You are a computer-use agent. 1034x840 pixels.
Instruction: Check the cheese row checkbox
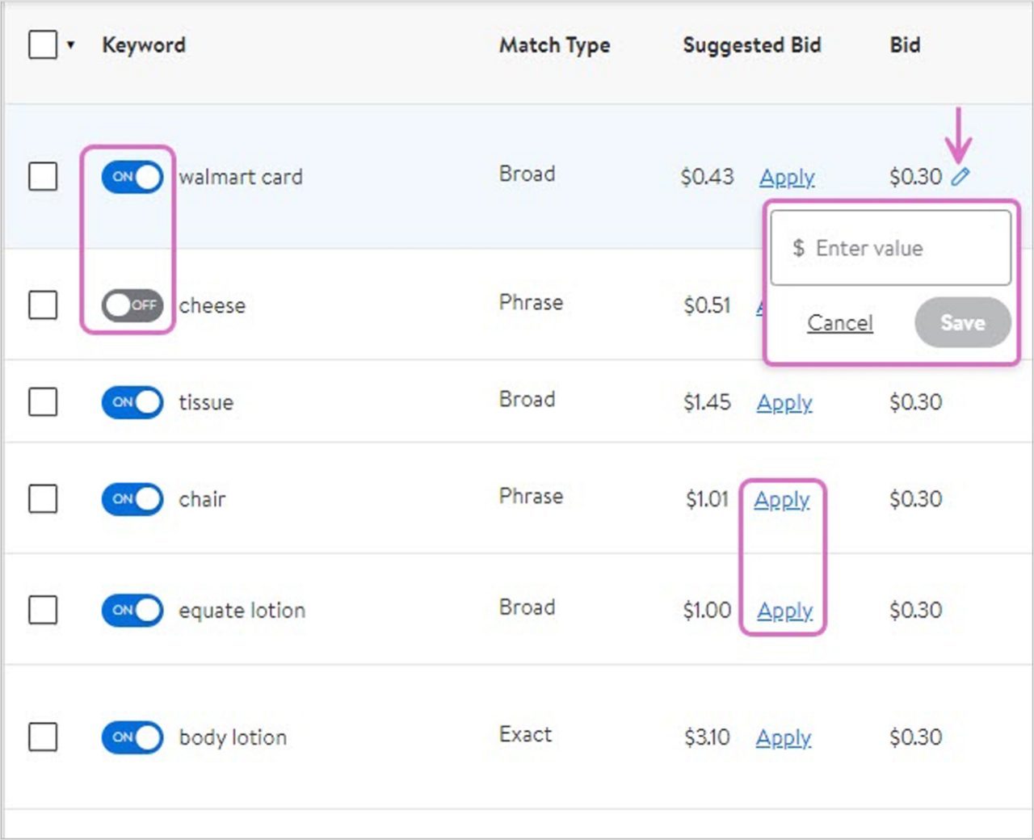(x=43, y=305)
